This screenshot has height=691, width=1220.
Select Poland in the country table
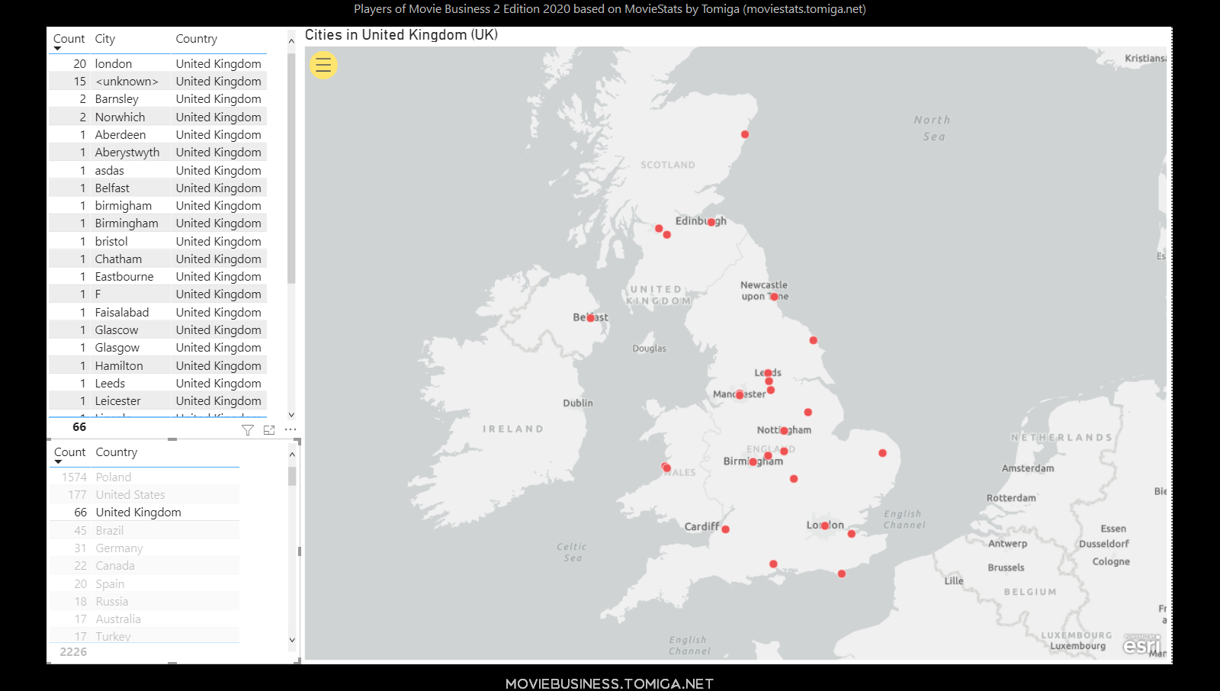click(114, 477)
